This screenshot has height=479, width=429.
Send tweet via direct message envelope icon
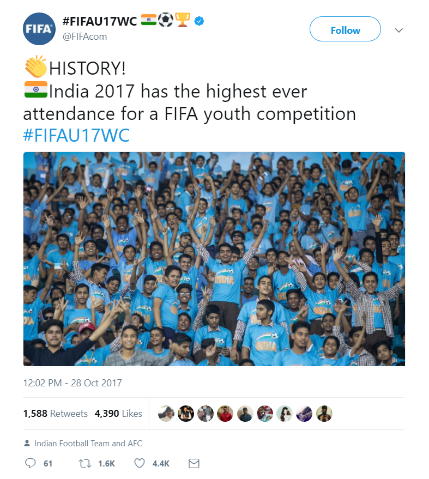[194, 463]
